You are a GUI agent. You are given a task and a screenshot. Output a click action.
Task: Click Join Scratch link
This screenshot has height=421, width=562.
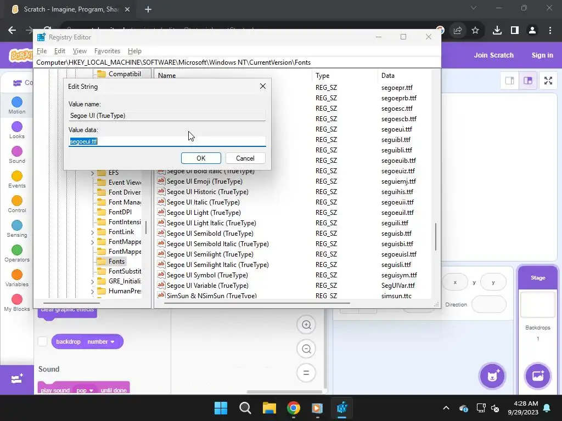(x=493, y=55)
